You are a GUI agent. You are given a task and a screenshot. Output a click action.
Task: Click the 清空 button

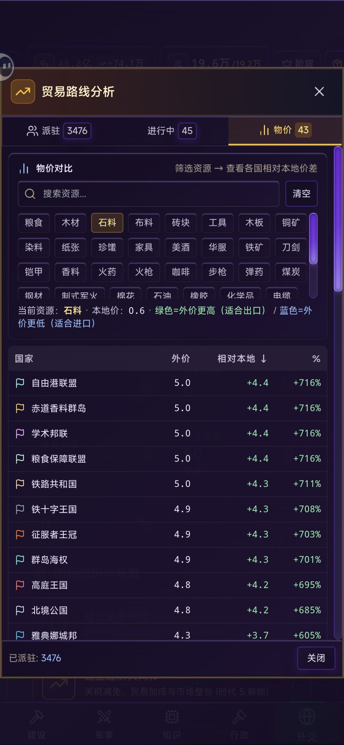tap(301, 194)
